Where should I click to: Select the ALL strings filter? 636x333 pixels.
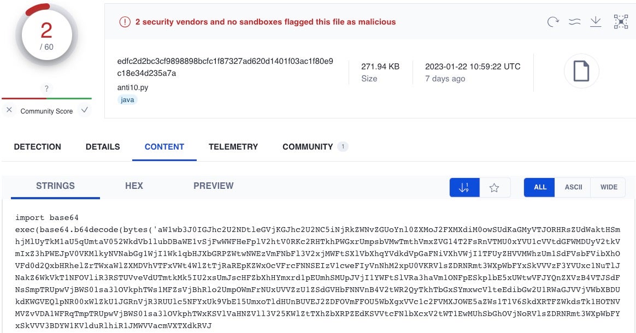tap(540, 187)
